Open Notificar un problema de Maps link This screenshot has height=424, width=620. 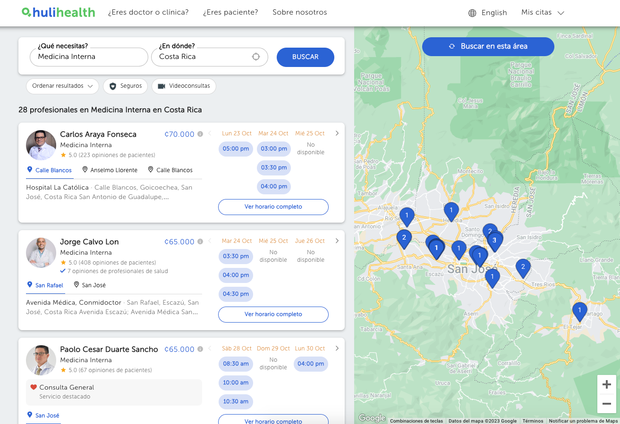583,421
